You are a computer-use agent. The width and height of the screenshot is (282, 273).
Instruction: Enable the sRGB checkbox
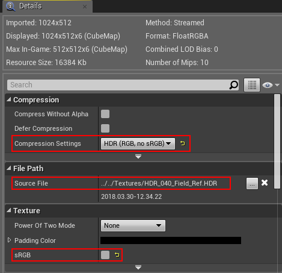coord(105,255)
